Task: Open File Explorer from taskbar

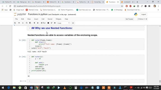Action: [14, 88]
